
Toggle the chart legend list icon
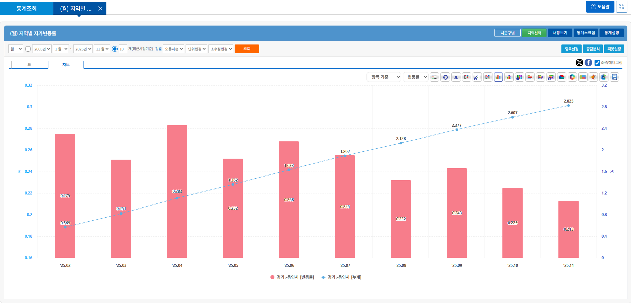point(435,77)
